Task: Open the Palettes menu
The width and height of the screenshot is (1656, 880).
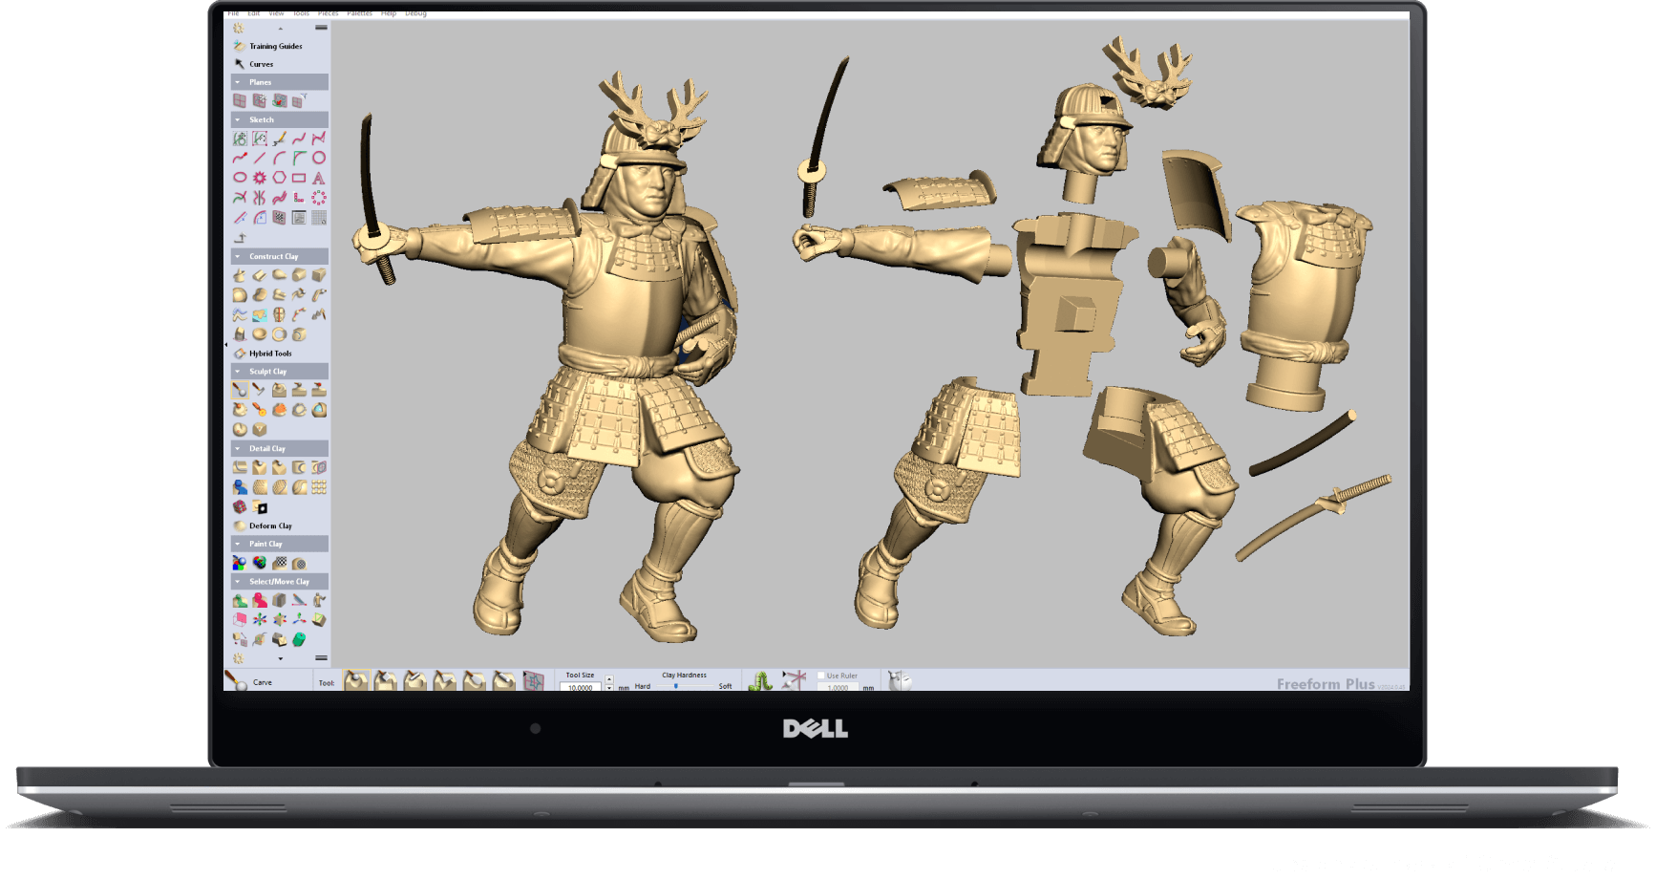Action: click(x=359, y=13)
